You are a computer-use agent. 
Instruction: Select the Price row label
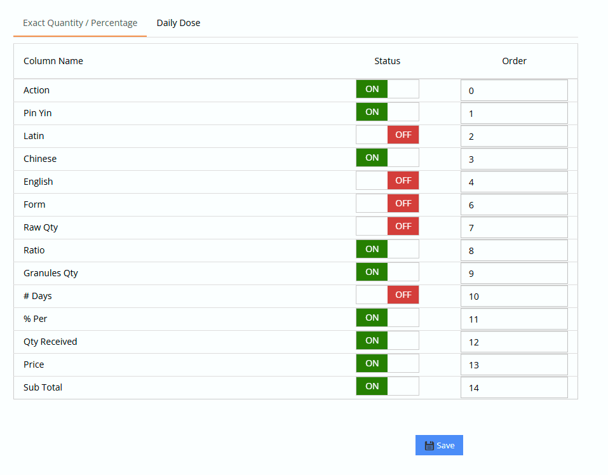click(34, 365)
